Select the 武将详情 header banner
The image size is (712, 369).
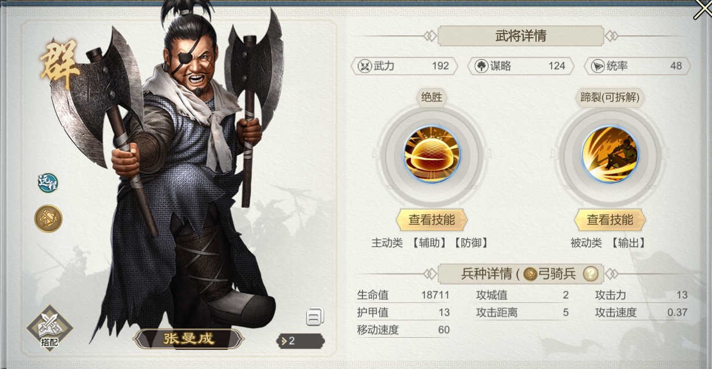(x=520, y=36)
